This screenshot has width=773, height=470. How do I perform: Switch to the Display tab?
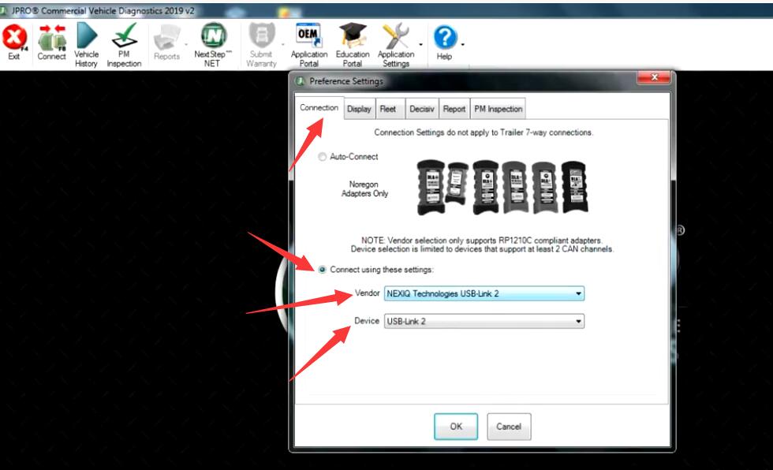click(359, 109)
